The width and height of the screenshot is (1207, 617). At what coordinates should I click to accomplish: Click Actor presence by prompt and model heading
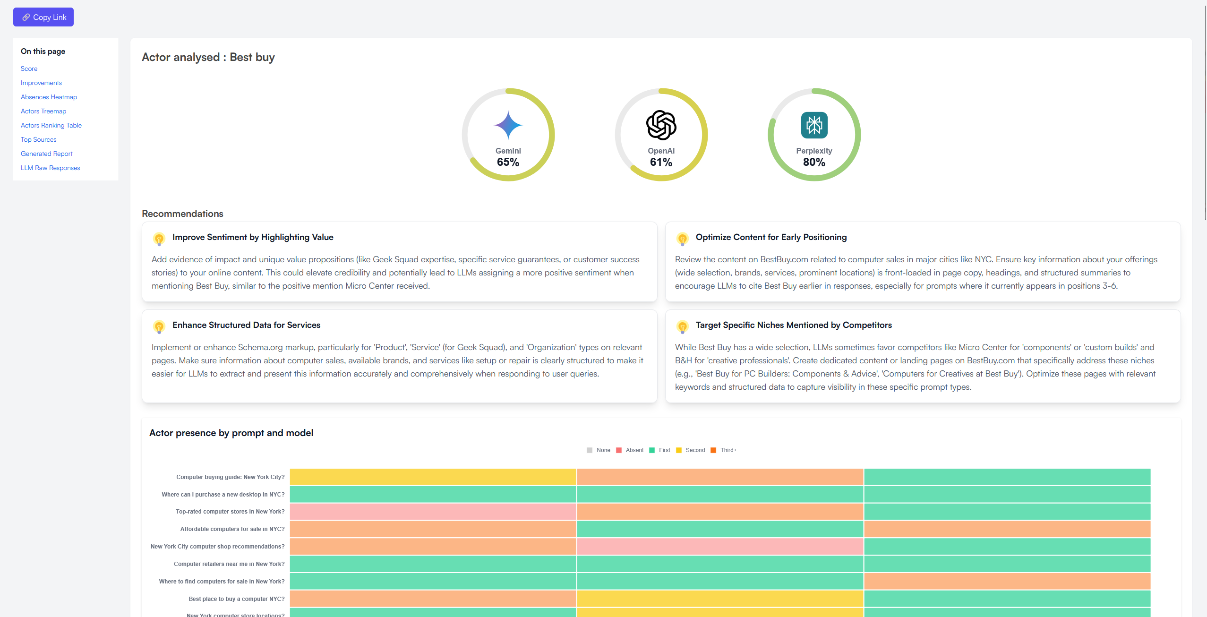click(x=231, y=433)
